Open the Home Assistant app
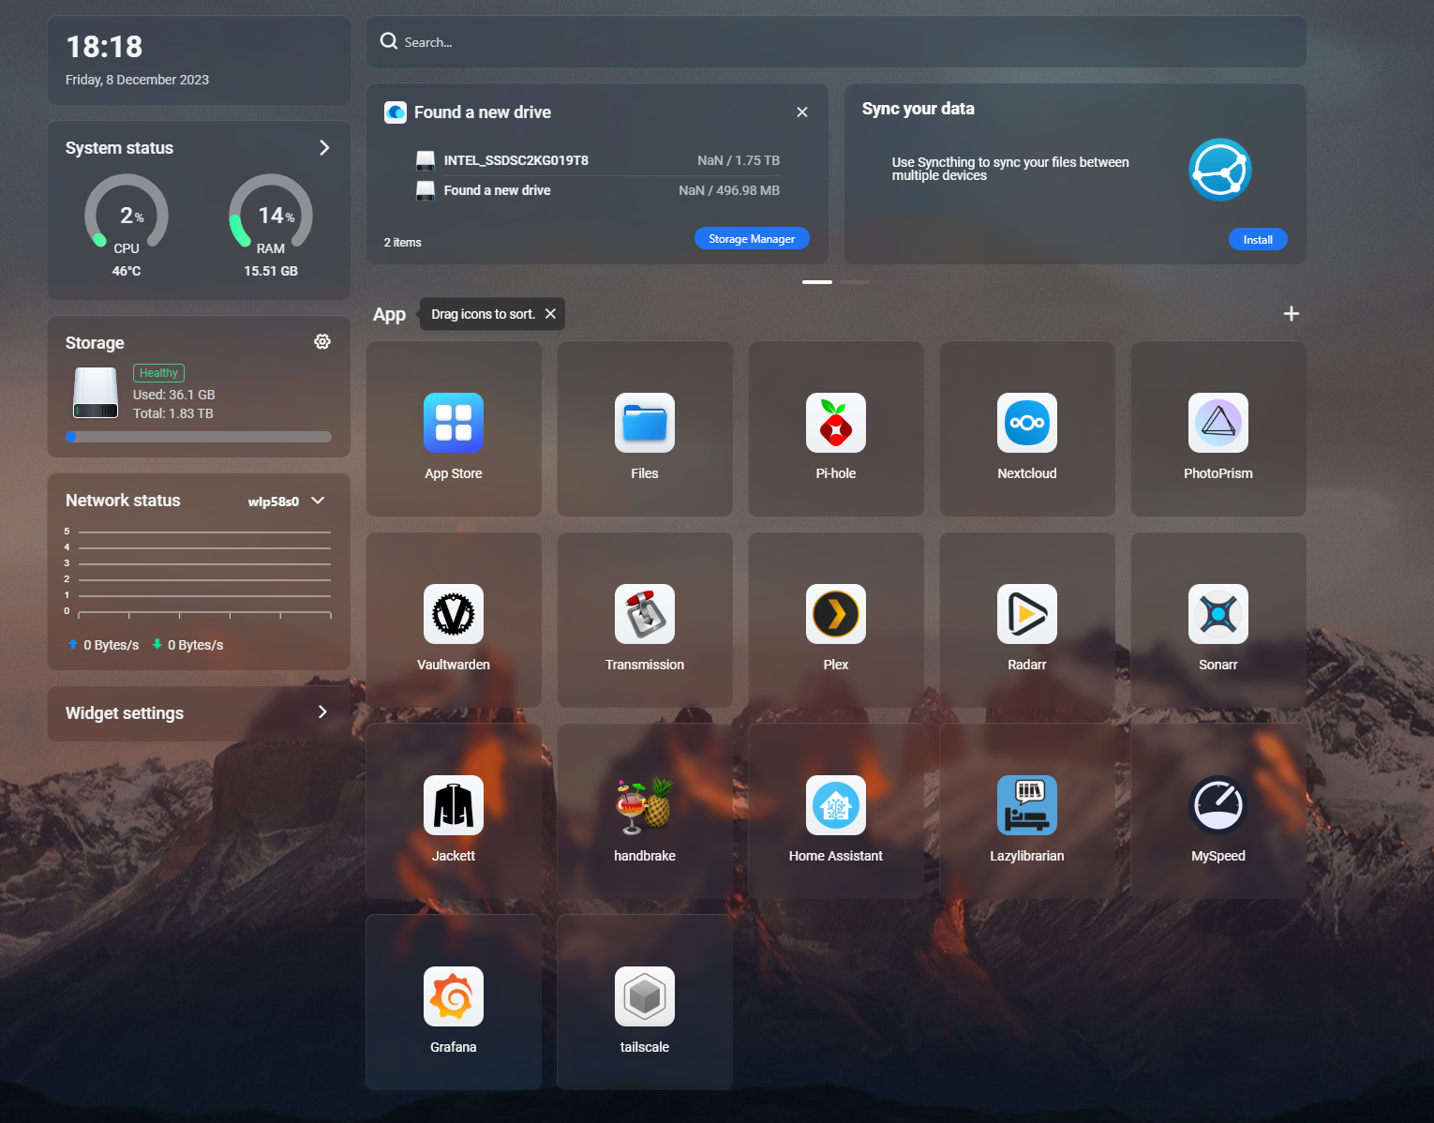 click(x=836, y=805)
